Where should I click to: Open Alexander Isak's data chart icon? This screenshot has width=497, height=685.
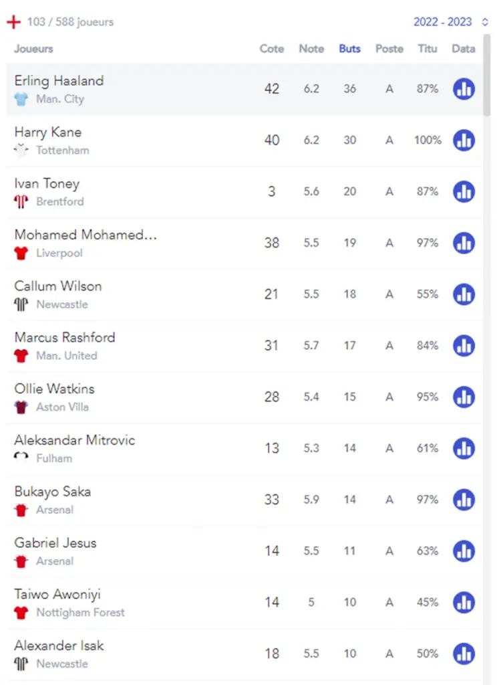coord(464,654)
